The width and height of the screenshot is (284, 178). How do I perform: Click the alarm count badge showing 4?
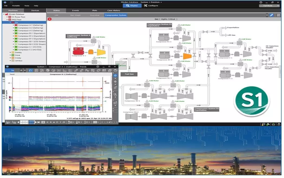(50, 19)
